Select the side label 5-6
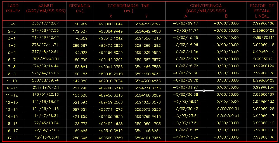Screen dimensions: 279x143 12,53
